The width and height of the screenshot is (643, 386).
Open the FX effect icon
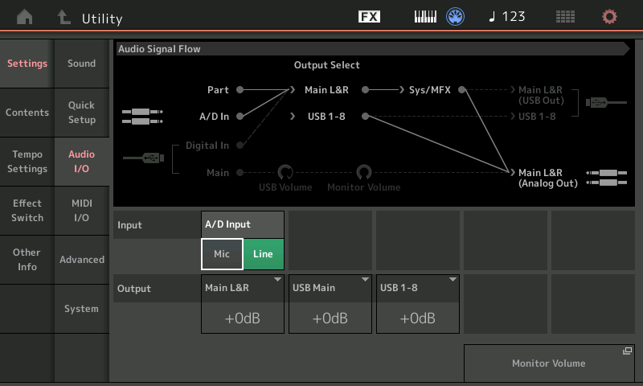369,17
